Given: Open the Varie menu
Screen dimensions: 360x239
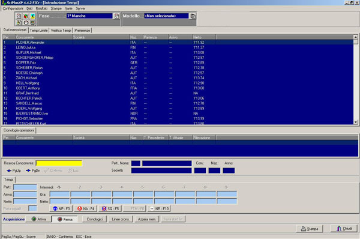Looking at the screenshot, I should pos(68,8).
